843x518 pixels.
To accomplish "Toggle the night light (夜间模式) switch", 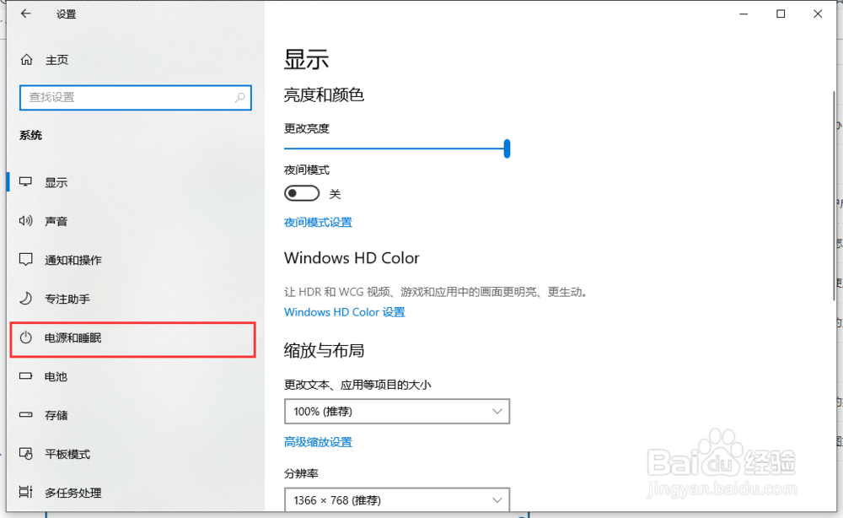I will point(302,194).
